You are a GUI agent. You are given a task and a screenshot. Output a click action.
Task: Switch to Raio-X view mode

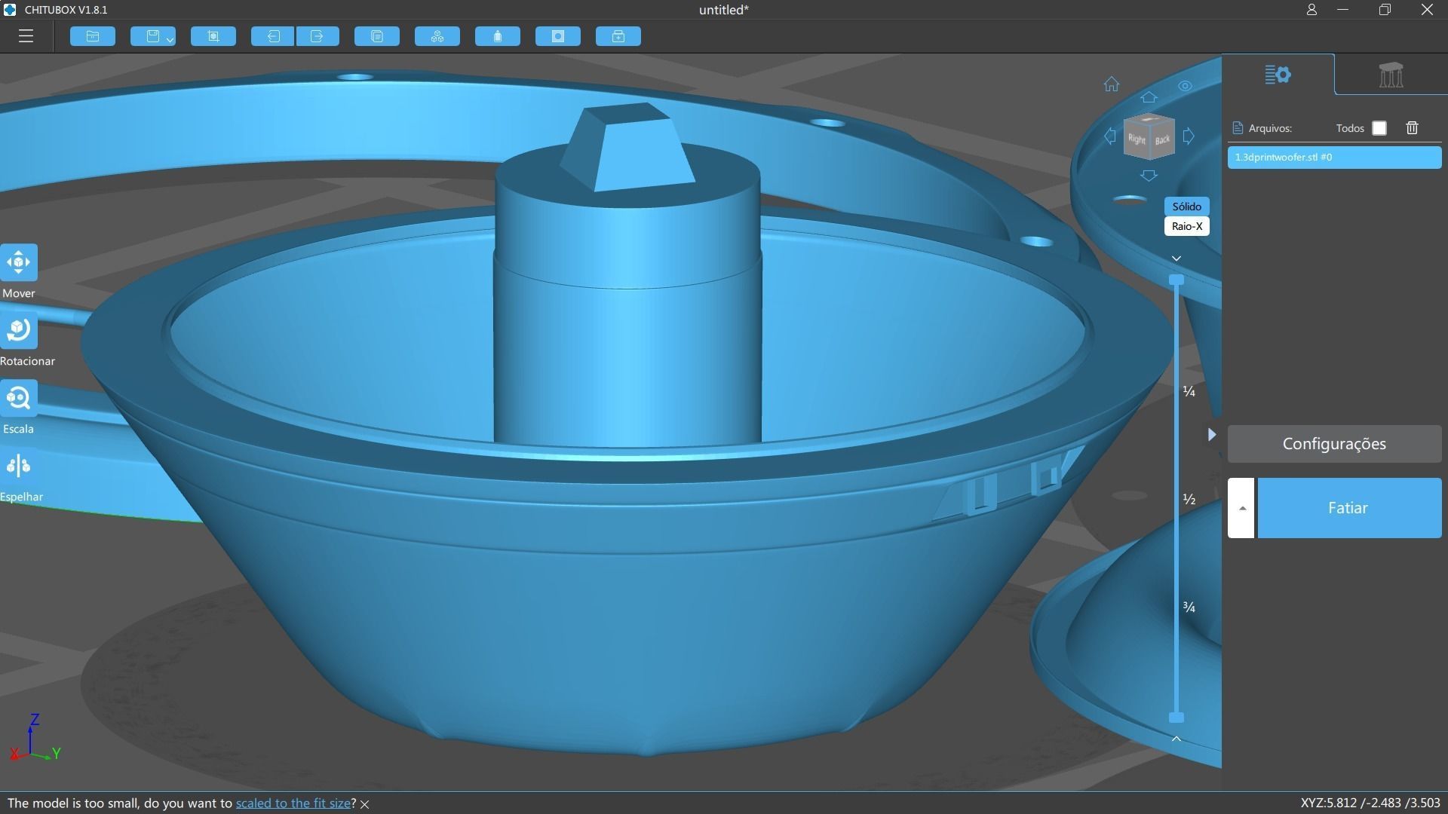pyautogui.click(x=1186, y=226)
